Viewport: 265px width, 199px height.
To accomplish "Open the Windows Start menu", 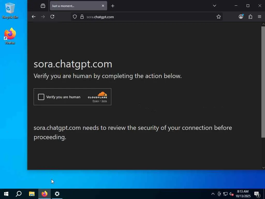I will tap(6, 194).
